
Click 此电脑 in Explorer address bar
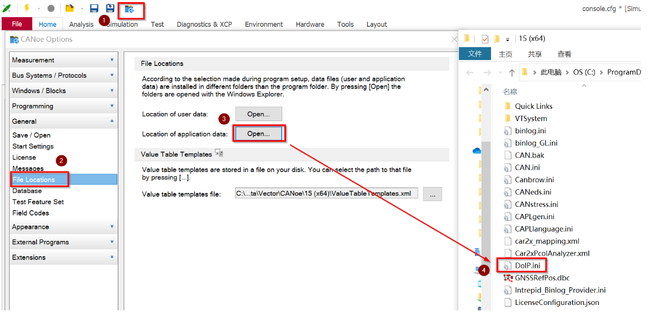coord(550,72)
